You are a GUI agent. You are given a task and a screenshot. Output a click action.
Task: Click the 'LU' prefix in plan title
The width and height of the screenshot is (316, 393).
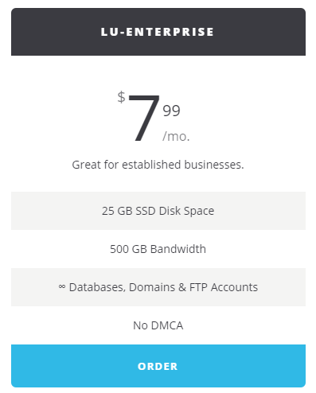pos(109,32)
